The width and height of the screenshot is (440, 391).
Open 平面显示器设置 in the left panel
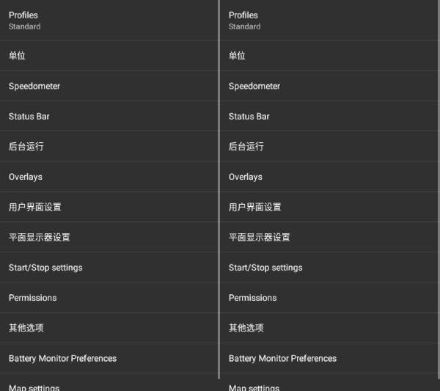point(109,237)
